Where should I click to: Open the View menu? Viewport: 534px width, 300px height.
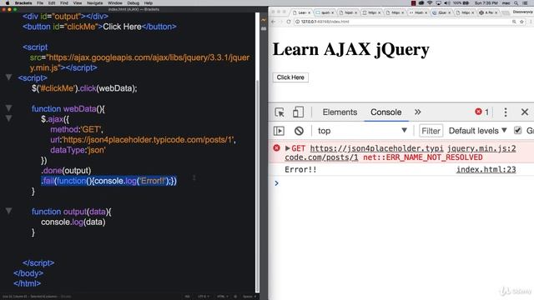[78, 2]
